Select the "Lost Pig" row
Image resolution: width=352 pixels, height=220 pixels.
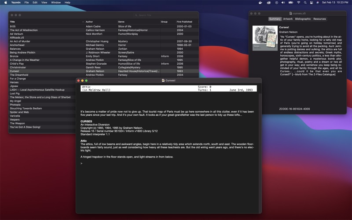point(42,93)
